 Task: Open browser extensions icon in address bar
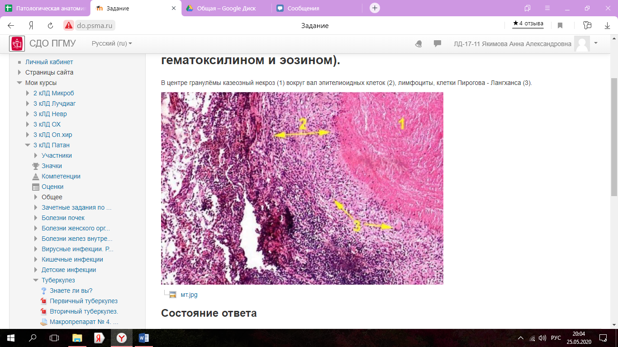coord(588,26)
